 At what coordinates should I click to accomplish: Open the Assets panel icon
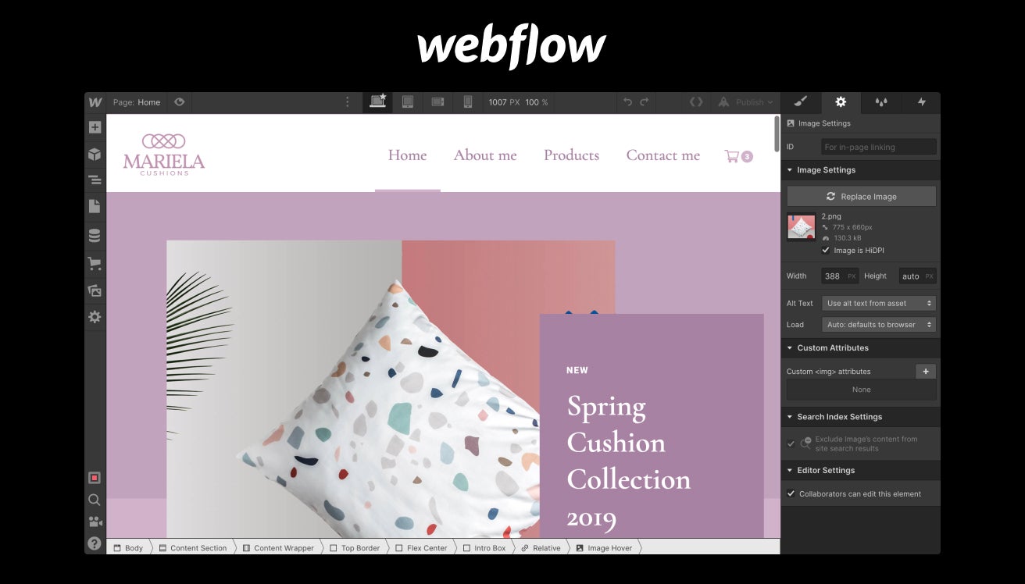(95, 290)
